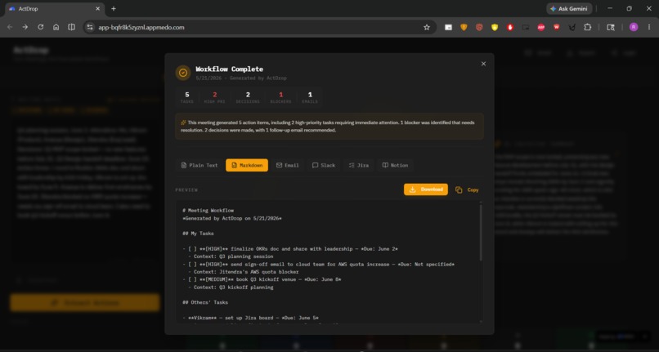Open the tab search icon
Image resolution: width=659 pixels, height=352 pixels.
[x=611, y=27]
